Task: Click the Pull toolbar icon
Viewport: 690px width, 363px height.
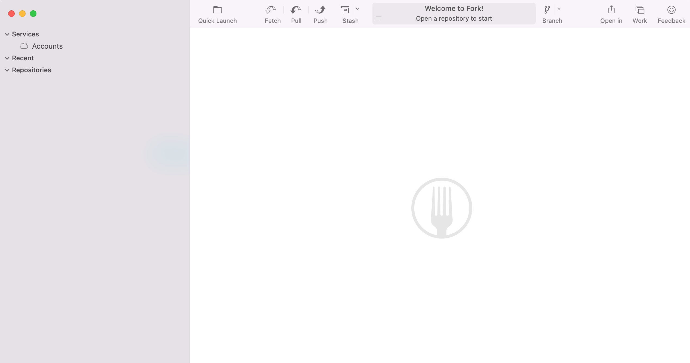Action: point(296,10)
